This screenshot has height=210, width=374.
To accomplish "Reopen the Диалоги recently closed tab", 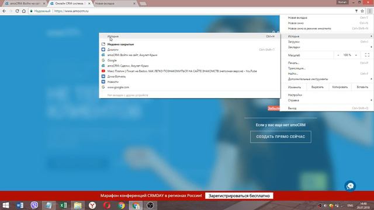I will pyautogui.click(x=189, y=50).
